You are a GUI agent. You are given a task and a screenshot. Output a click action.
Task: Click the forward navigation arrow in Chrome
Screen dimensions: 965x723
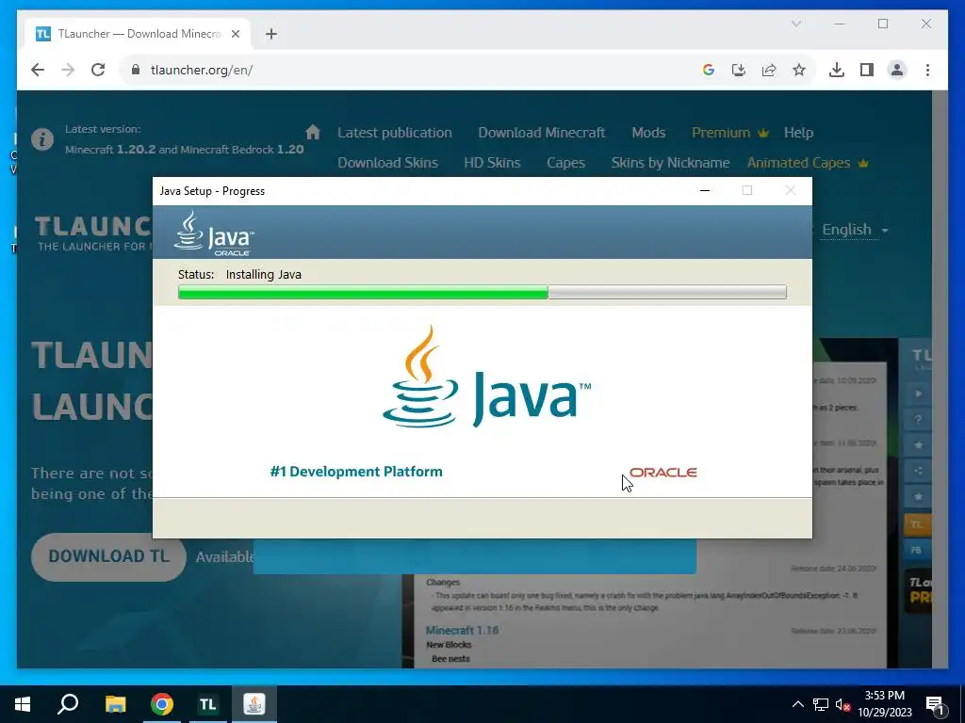(68, 70)
